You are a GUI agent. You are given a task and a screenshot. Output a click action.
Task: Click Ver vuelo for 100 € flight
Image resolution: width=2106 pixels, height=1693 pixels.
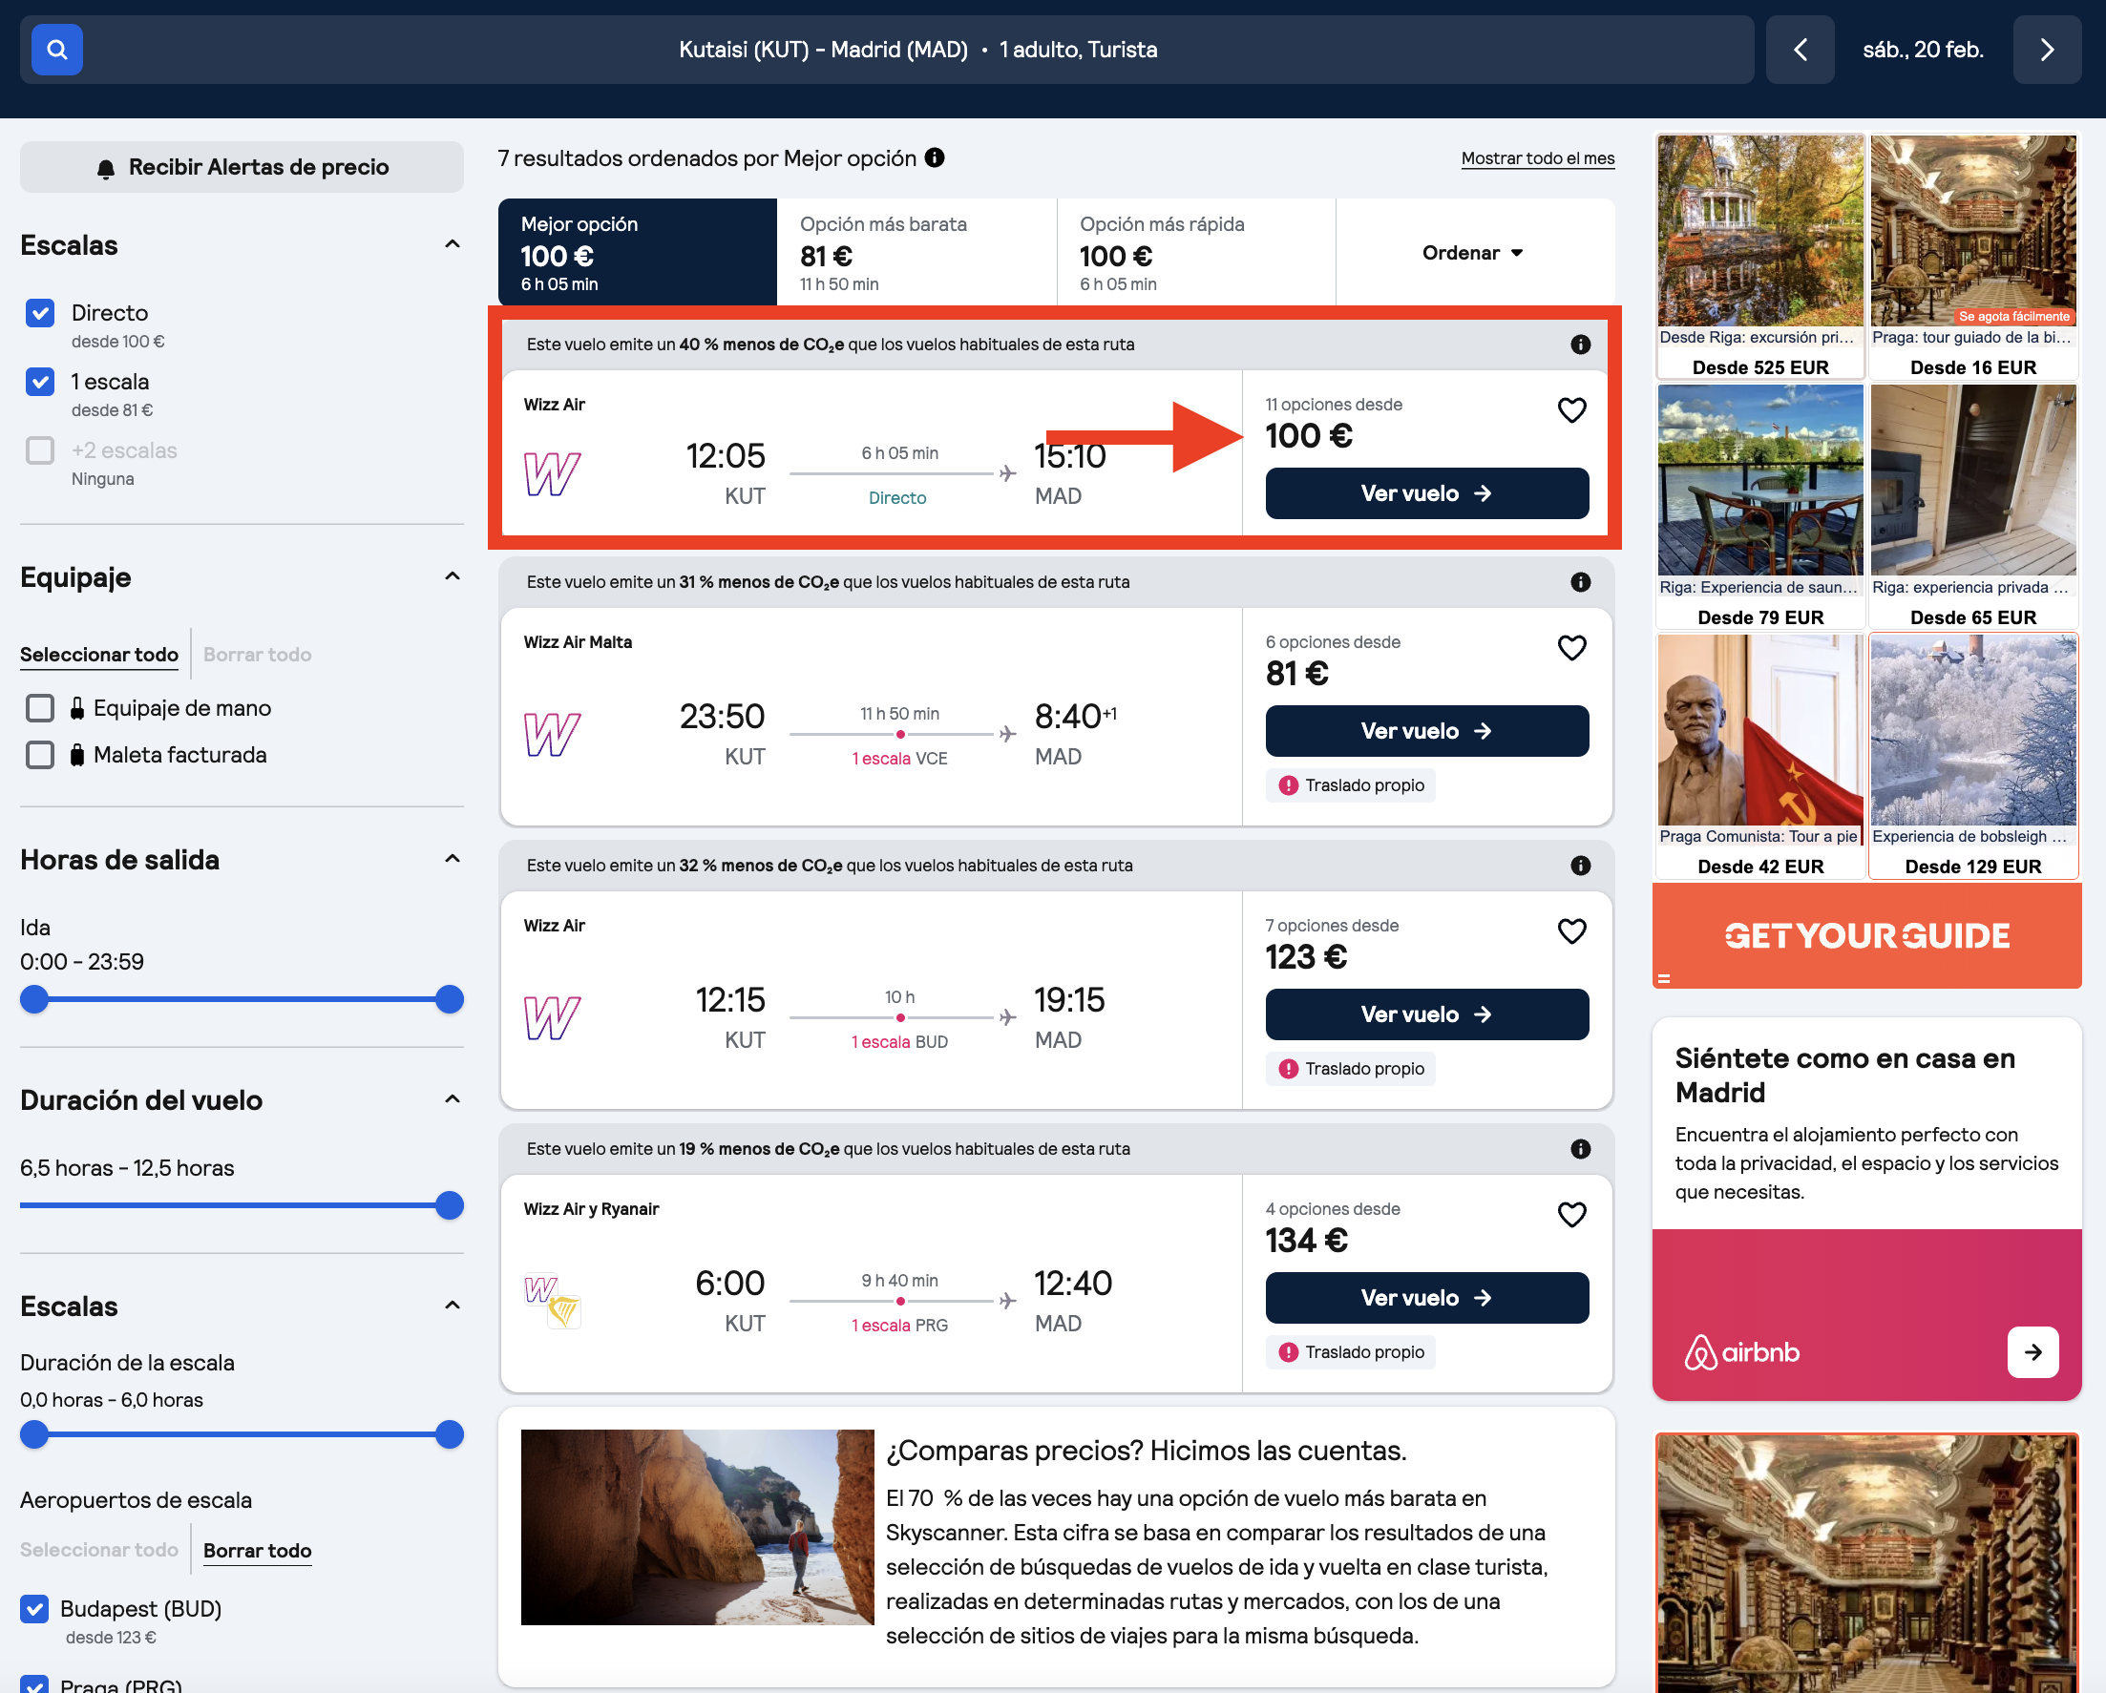[1426, 494]
